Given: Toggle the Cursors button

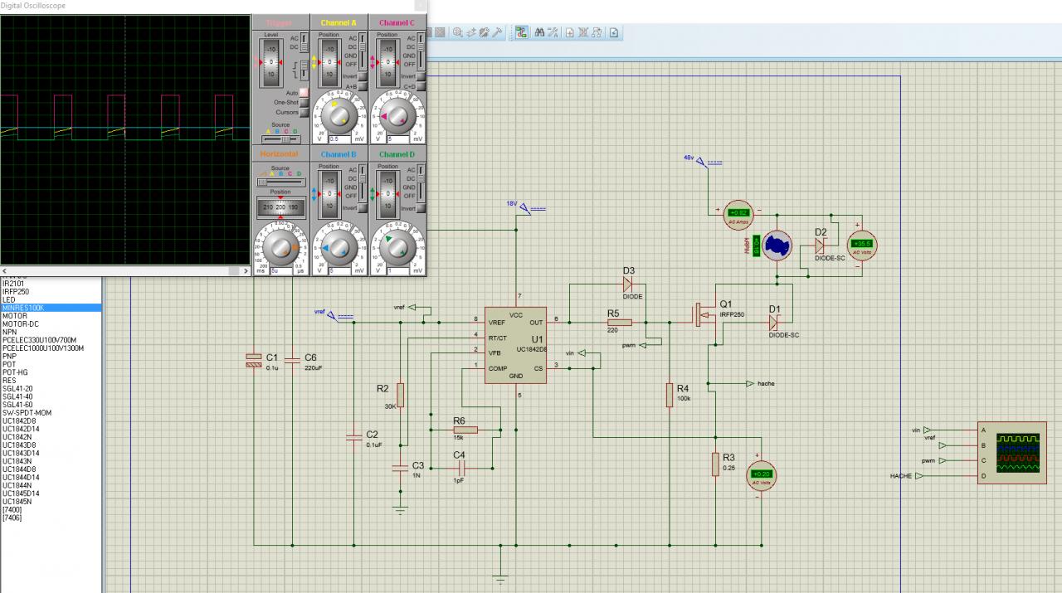Looking at the screenshot, I should [304, 112].
